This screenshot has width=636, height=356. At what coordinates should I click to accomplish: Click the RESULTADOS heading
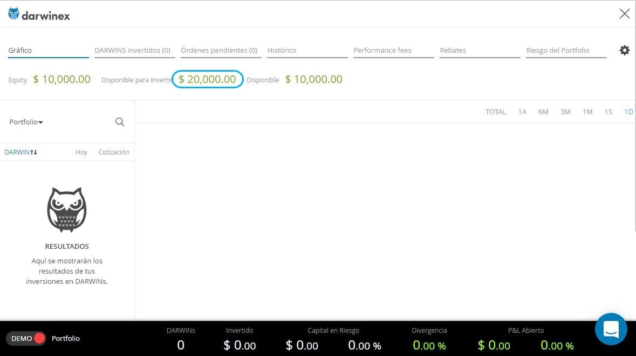(67, 246)
